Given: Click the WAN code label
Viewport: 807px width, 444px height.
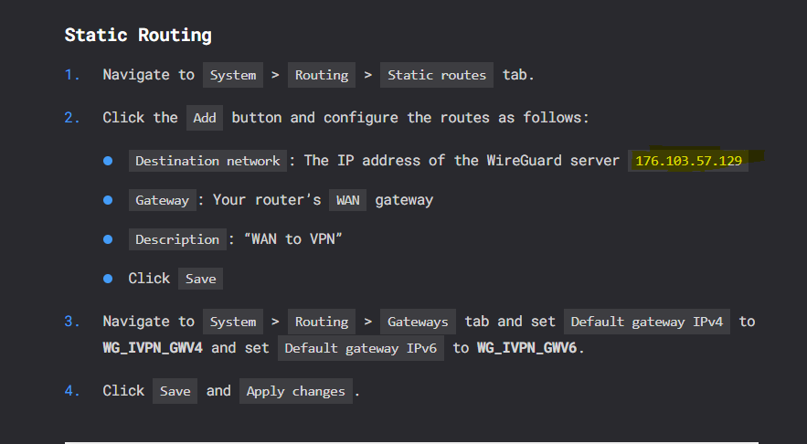Looking at the screenshot, I should pos(348,200).
